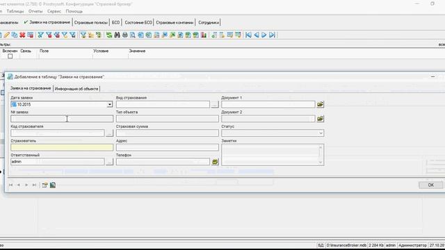Open the Дата заявки calendar dropdown
Image resolution: width=445 pixels, height=250 pixels.
(x=110, y=105)
